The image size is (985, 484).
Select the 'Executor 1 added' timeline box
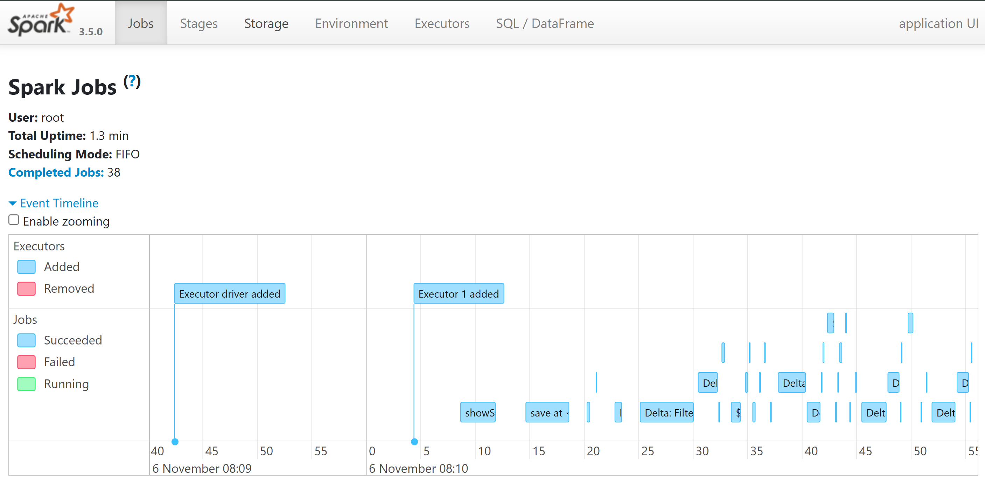tap(459, 293)
